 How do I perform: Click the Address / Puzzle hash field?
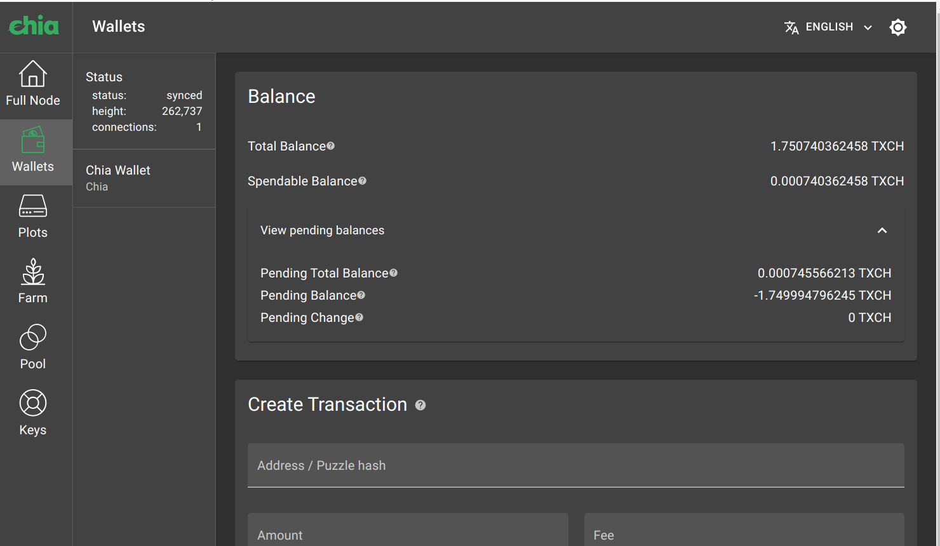click(x=575, y=465)
